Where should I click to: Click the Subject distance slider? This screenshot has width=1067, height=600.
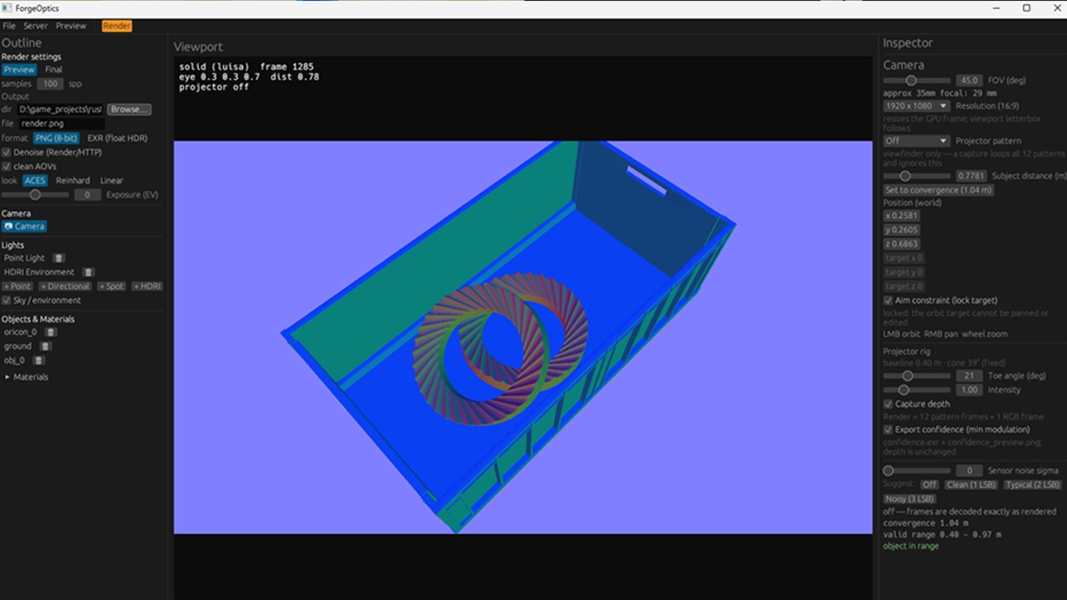coord(917,176)
